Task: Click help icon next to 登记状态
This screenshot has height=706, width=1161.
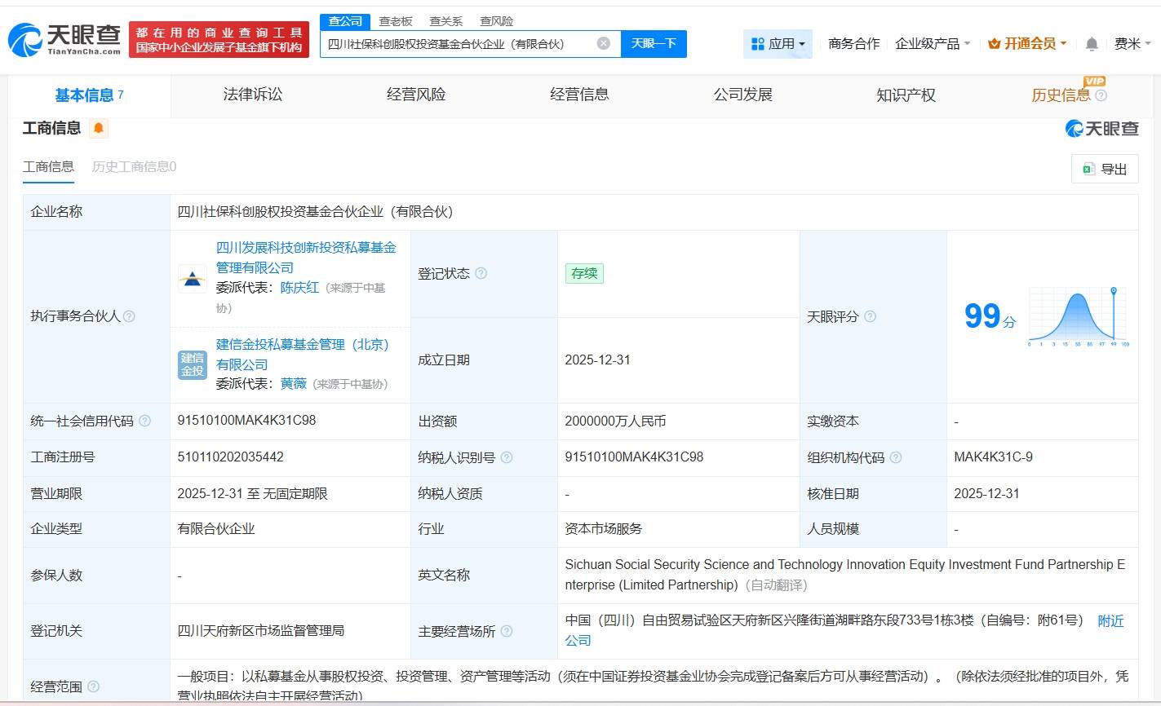Action: tap(481, 273)
